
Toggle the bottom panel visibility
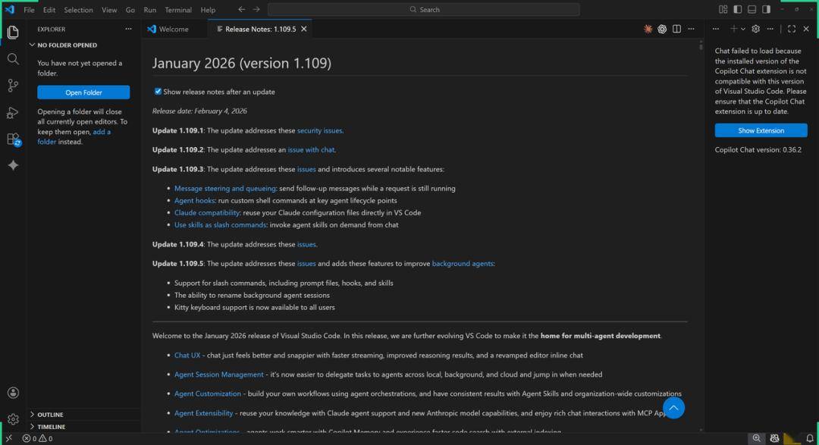(x=752, y=10)
